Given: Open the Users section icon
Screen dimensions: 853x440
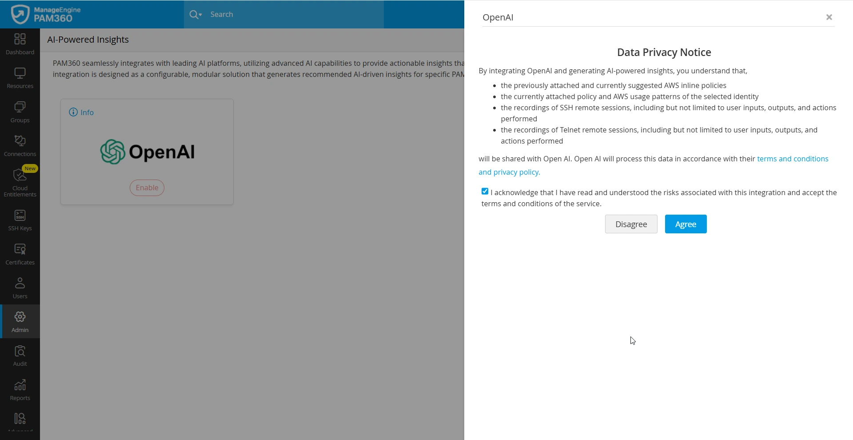Looking at the screenshot, I should [x=20, y=288].
